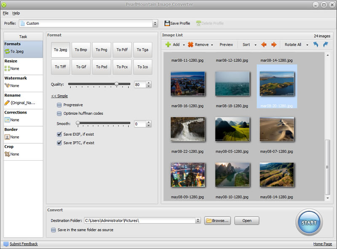Open the Destination Folder dropdown
337x249 pixels.
coord(198,220)
